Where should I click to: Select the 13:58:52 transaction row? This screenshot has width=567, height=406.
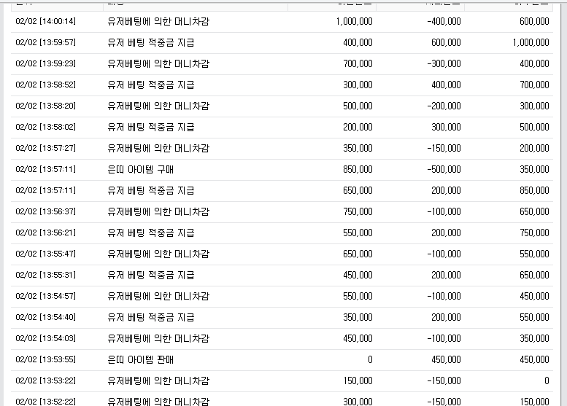[x=282, y=85]
